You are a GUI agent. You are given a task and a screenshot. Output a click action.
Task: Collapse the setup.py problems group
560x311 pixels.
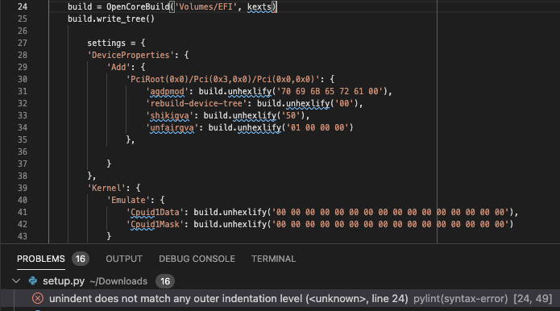(16, 281)
